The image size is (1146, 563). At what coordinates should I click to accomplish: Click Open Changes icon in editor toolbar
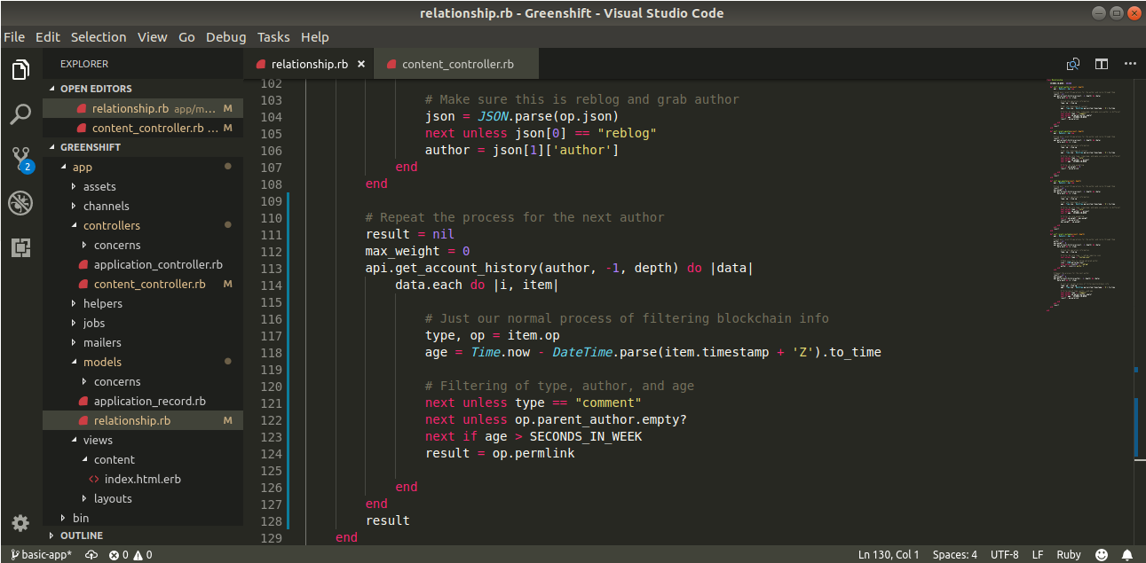click(x=1073, y=64)
